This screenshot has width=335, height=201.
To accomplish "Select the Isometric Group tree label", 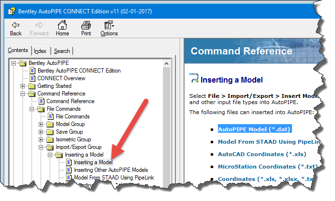I will click(73, 139).
